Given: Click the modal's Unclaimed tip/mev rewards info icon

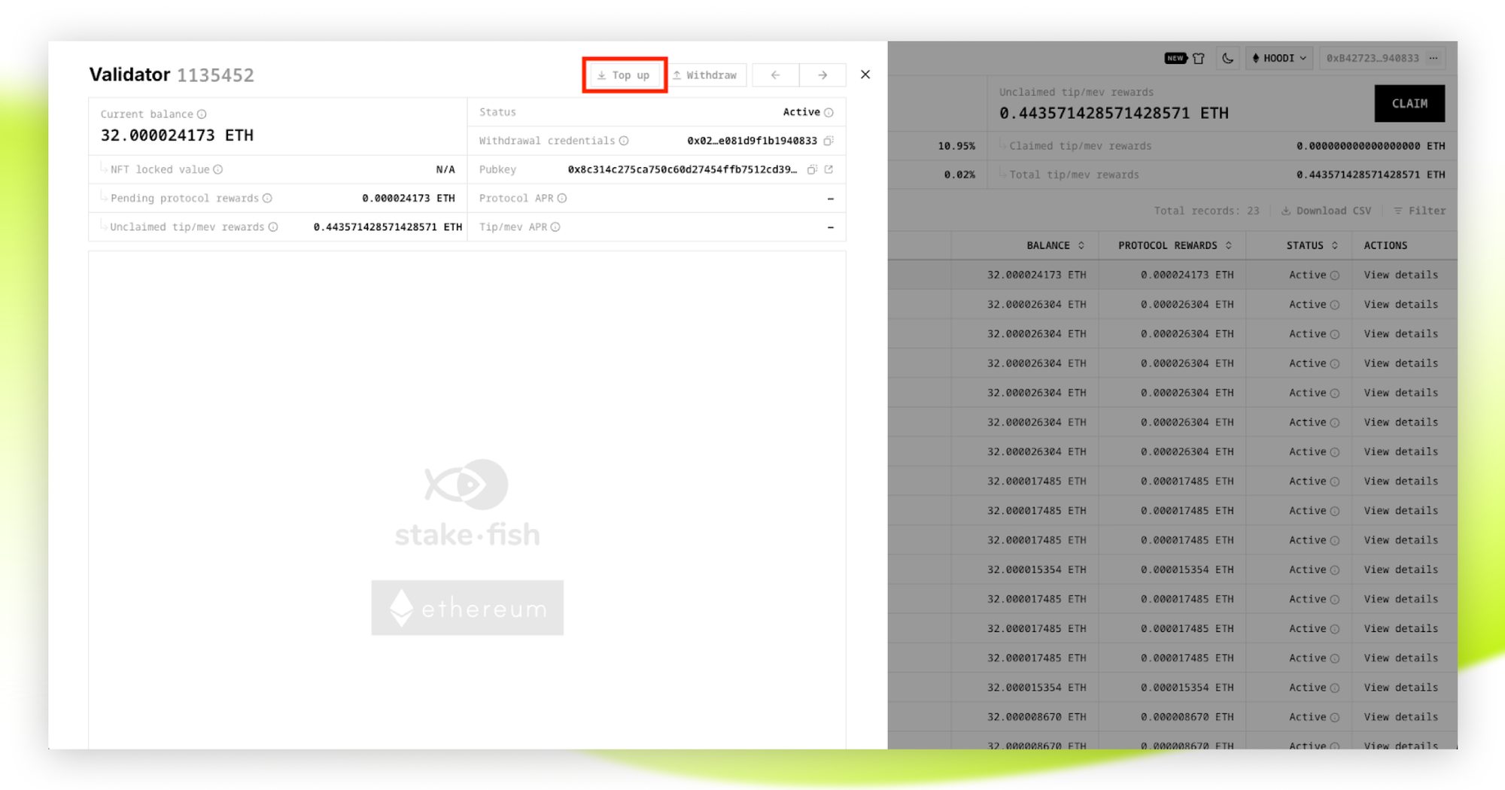Looking at the screenshot, I should [x=273, y=227].
